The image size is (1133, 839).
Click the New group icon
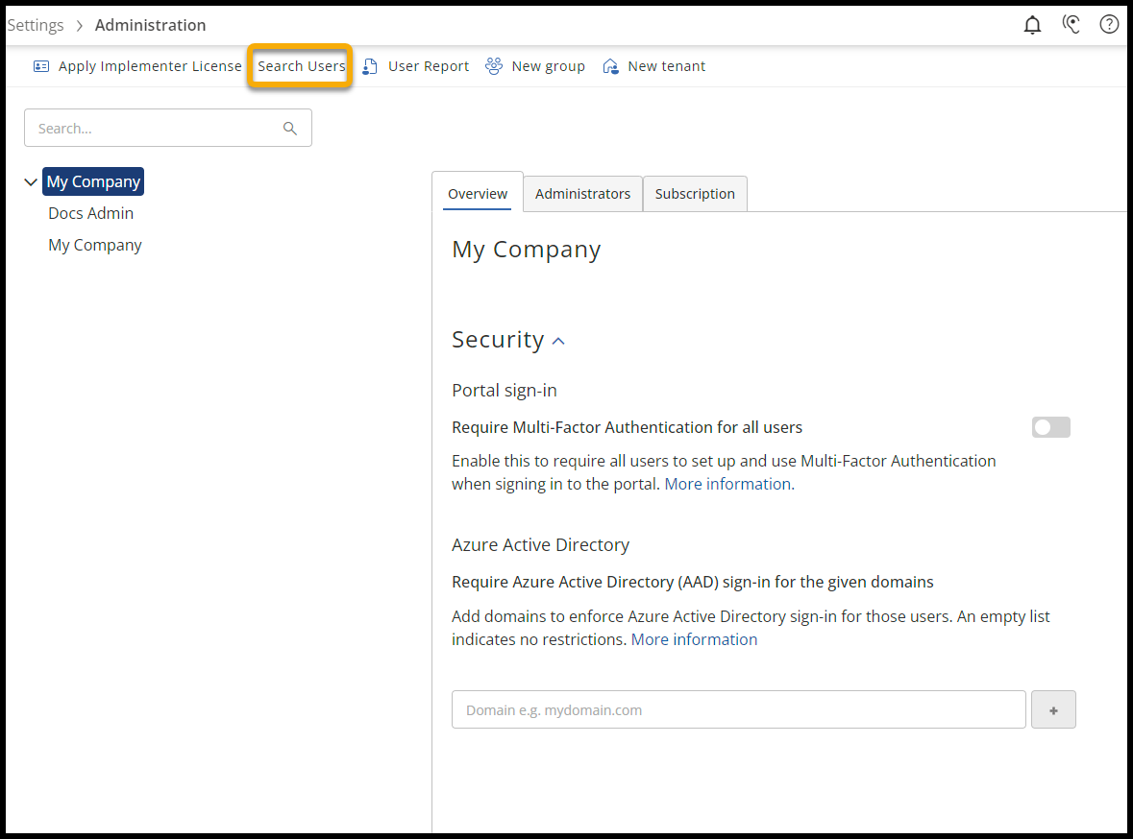494,66
